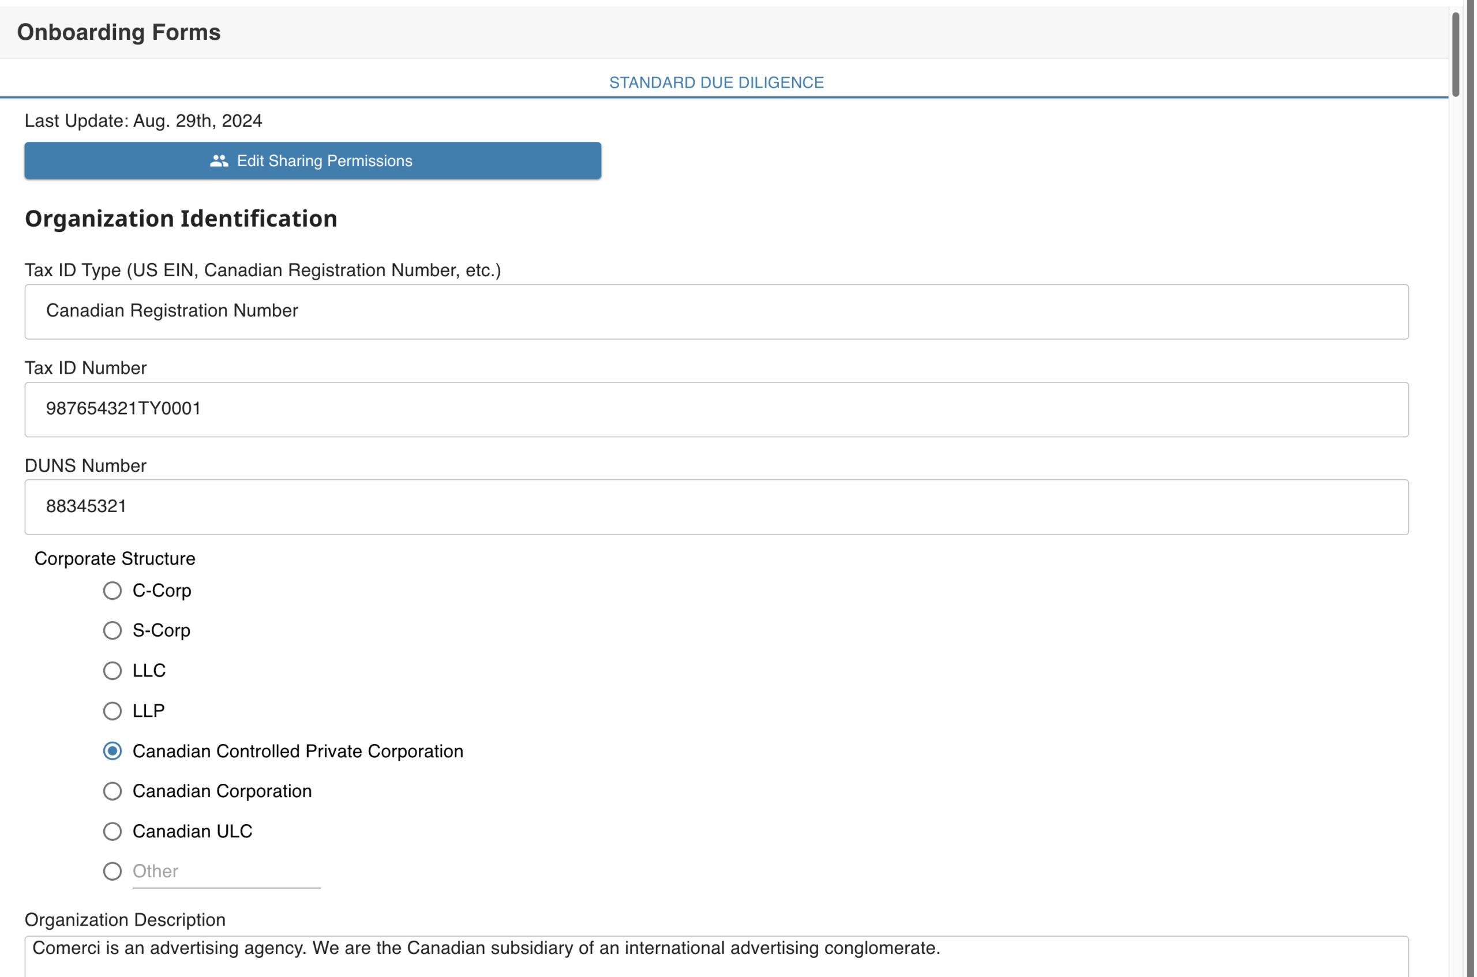Image resolution: width=1477 pixels, height=977 pixels.
Task: Select the S-Corp corporate structure option
Action: tap(112, 630)
